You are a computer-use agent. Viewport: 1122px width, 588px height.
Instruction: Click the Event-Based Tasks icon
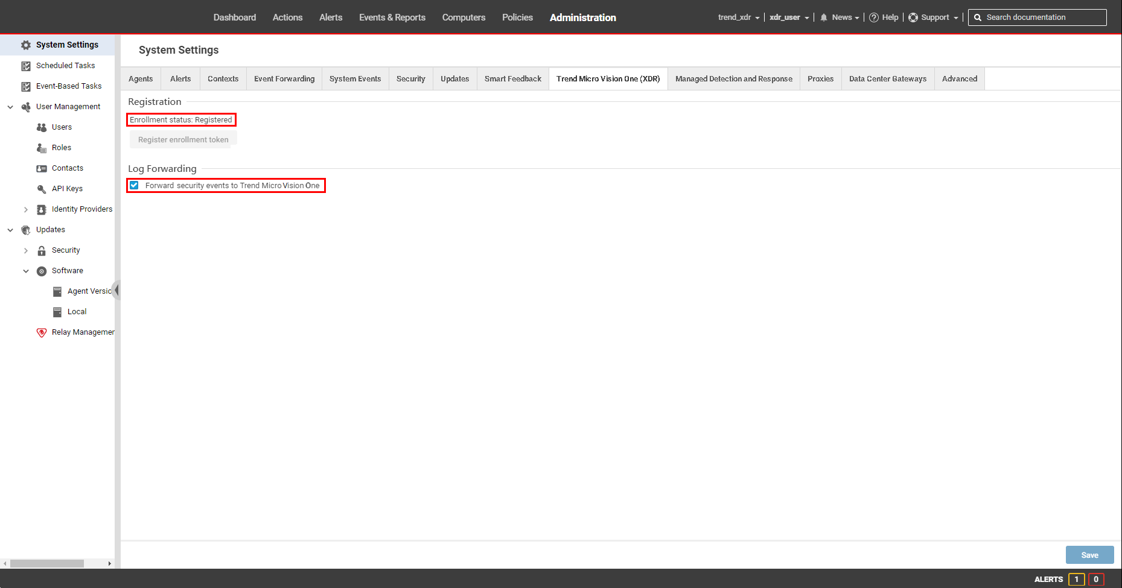[x=26, y=86]
